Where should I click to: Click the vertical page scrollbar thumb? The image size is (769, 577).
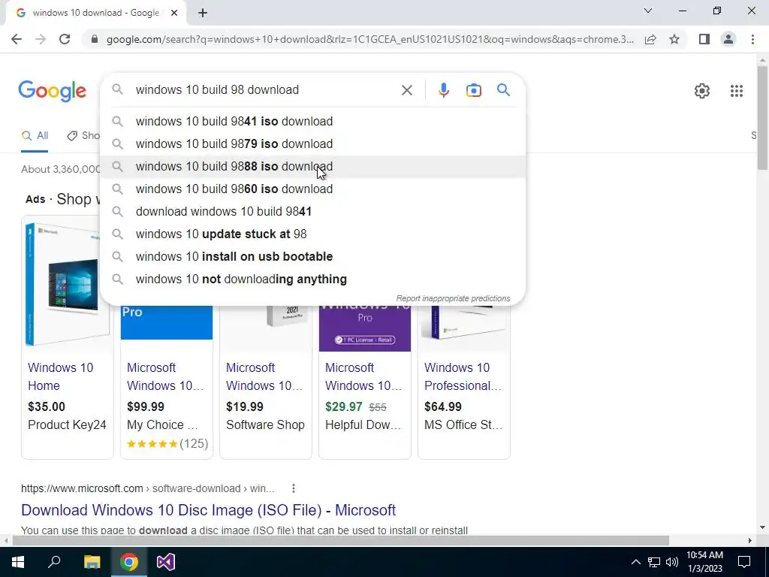tap(763, 118)
